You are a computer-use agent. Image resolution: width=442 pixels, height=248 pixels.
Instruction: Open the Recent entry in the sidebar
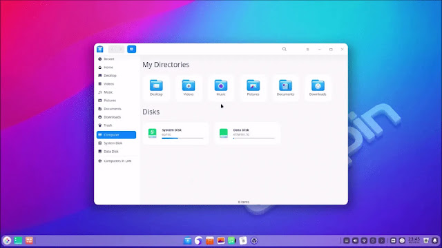(116, 59)
